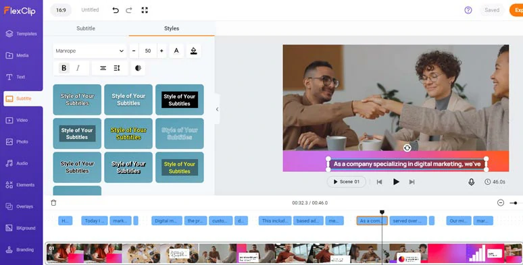523x265 pixels.
Task: Click the orange Export button
Action: click(x=516, y=10)
